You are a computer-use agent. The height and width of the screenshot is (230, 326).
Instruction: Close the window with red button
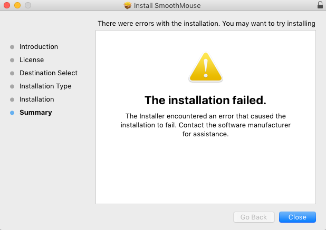(x=7, y=5)
